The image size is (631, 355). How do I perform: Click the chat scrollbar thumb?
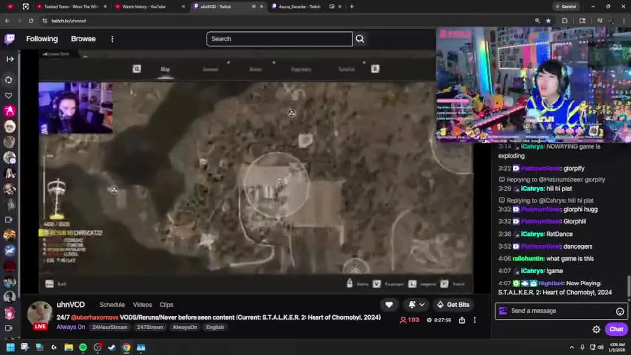[x=629, y=286]
